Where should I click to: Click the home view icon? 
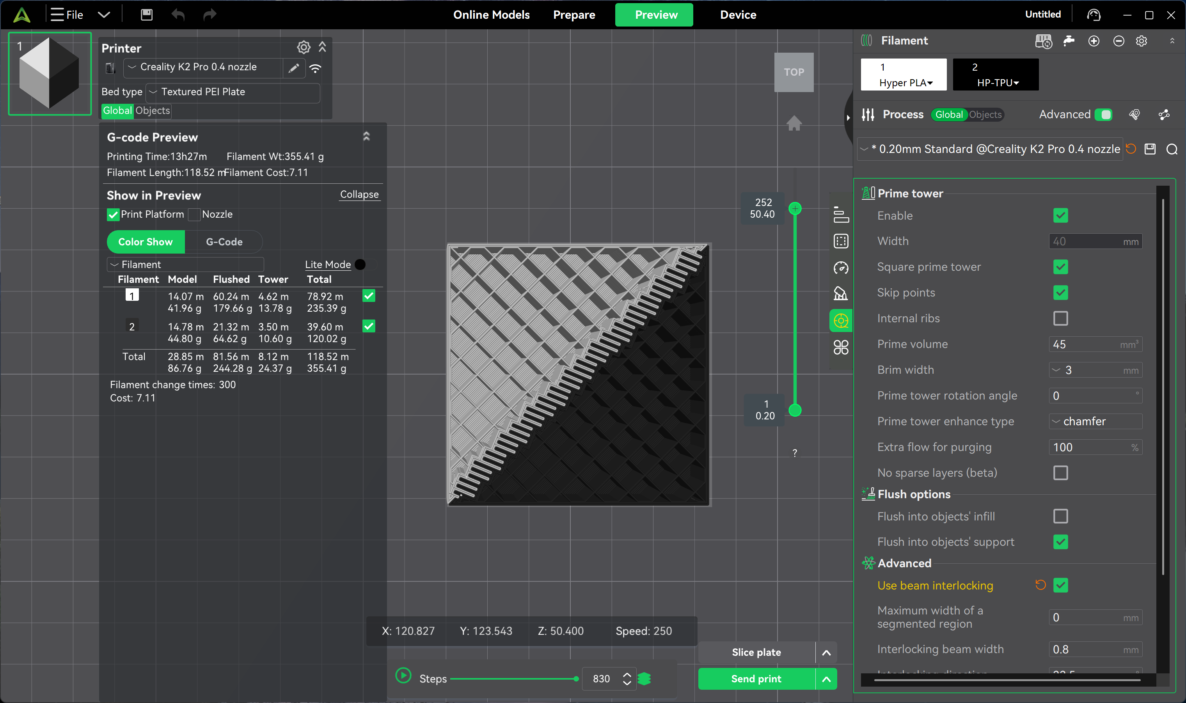[794, 122]
